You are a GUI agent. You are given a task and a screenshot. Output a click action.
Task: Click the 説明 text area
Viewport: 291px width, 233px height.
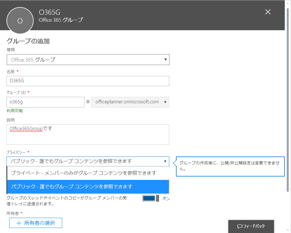pyautogui.click(x=88, y=134)
